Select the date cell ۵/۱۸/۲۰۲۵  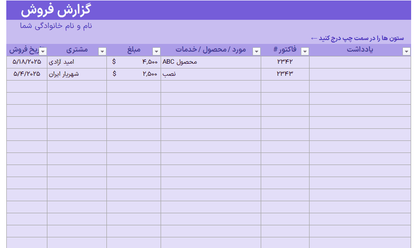tap(27, 62)
